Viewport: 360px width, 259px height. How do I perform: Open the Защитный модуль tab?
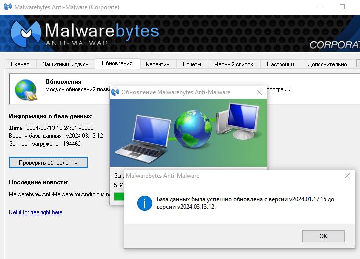pos(66,64)
